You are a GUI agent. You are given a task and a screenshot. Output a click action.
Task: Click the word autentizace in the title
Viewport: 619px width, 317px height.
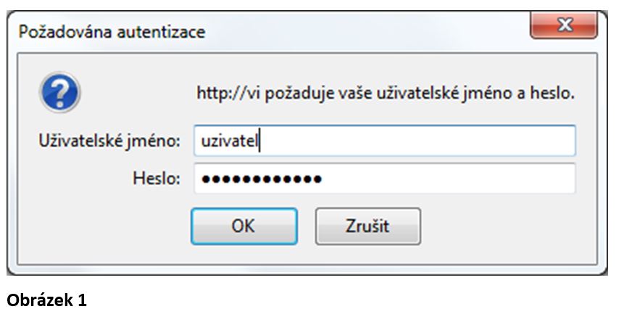(161, 32)
